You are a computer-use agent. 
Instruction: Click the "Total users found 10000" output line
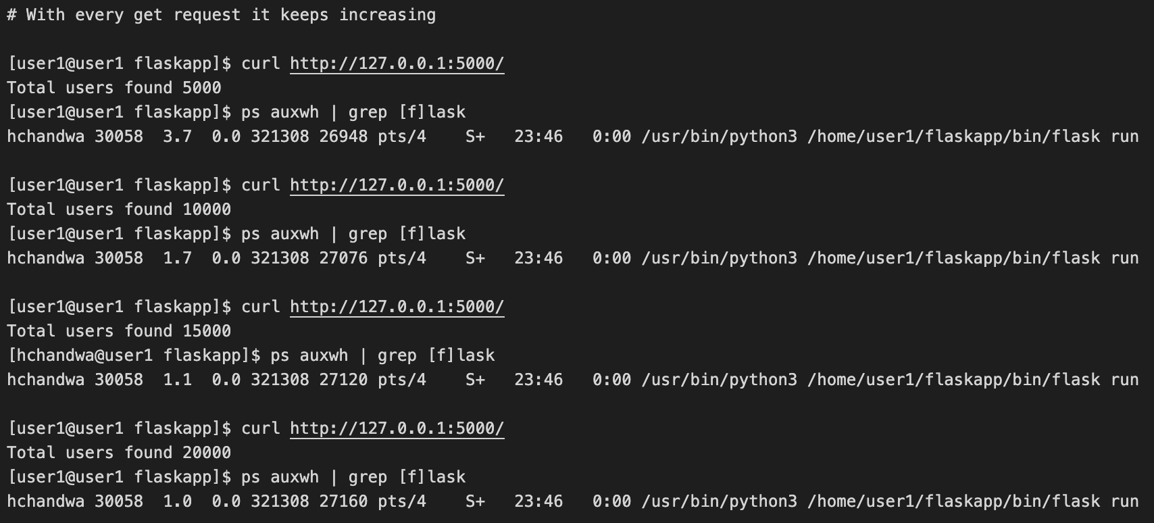[x=119, y=209]
